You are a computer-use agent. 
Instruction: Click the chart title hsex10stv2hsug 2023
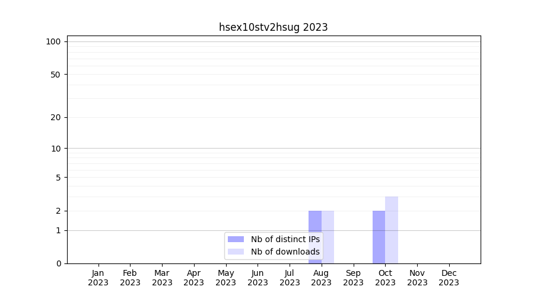[x=273, y=27]
